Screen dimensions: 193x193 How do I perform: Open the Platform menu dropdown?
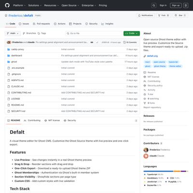[19, 5]
